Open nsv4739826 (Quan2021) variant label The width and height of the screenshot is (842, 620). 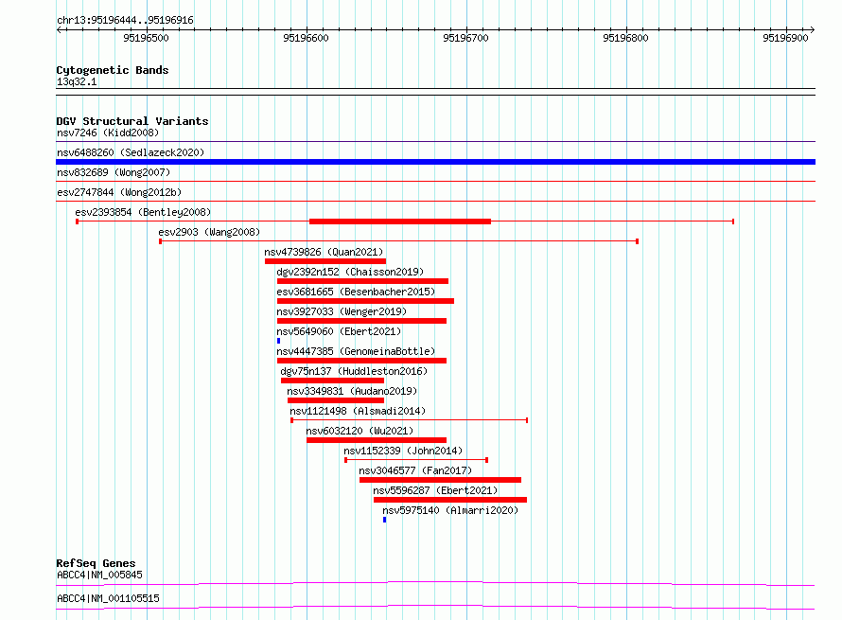pyautogui.click(x=324, y=252)
